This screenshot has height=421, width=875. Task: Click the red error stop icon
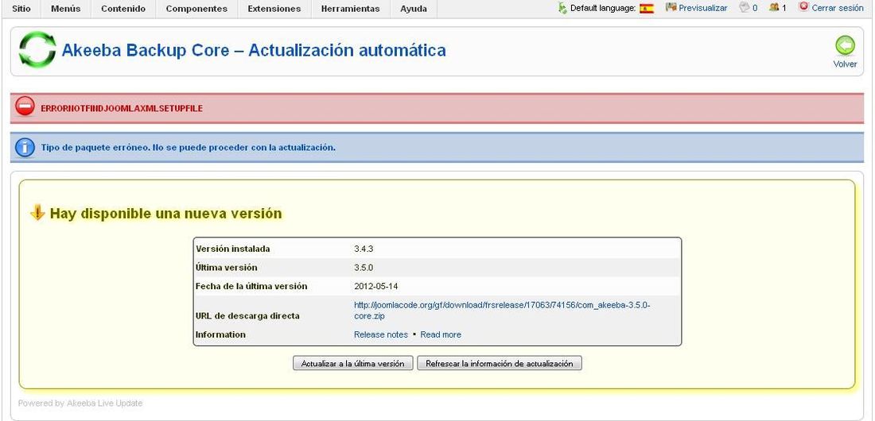click(25, 106)
